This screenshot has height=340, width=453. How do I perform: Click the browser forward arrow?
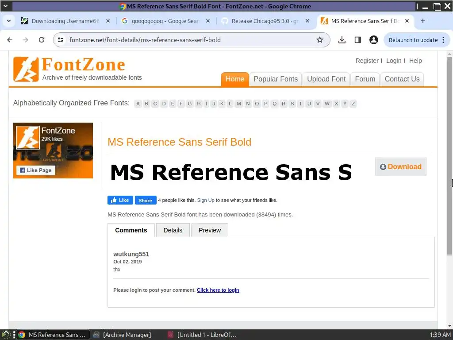pyautogui.click(x=26, y=40)
